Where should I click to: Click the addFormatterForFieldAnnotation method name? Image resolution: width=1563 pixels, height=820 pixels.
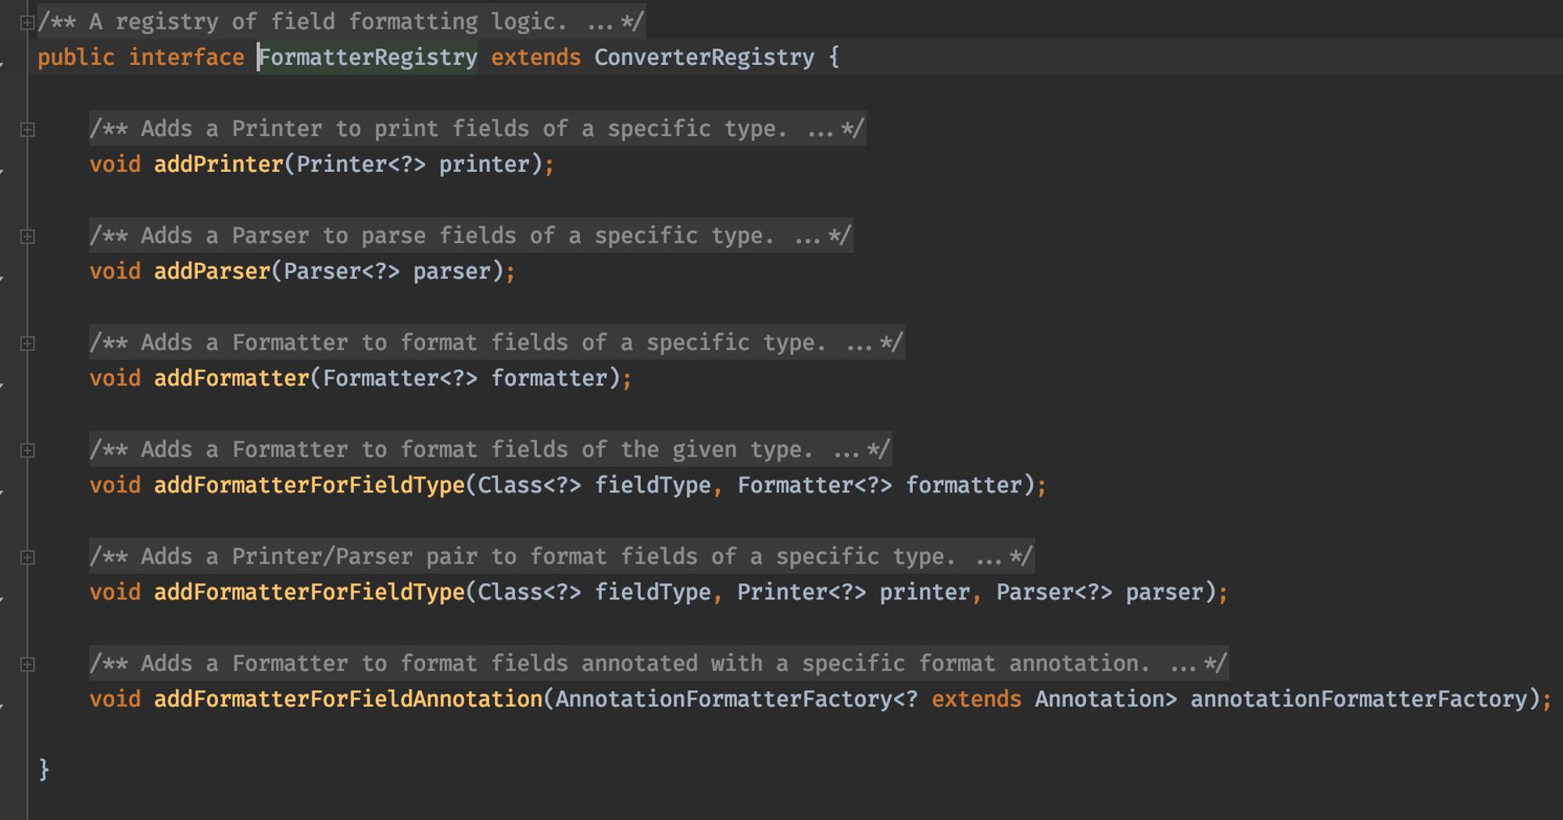click(349, 699)
